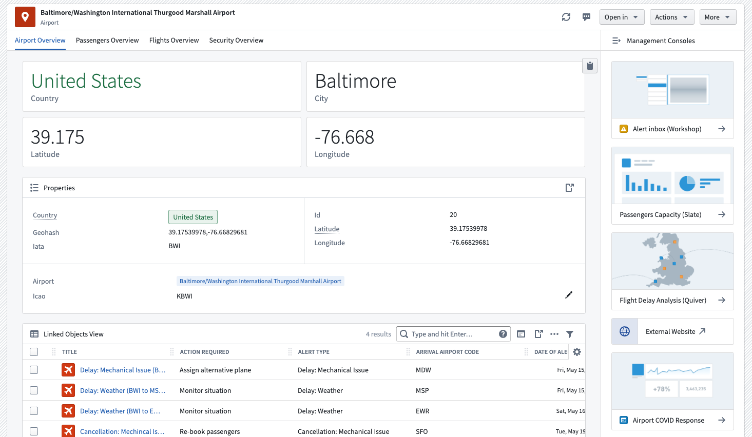Sort by the ALERT TYPE column header
Image resolution: width=752 pixels, height=437 pixels.
click(314, 352)
